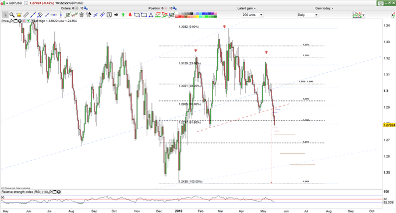Viewport: 396px width, 213px height.
Task: Click the red up-arrow Price panel button
Action: pyautogui.click(x=24, y=21)
